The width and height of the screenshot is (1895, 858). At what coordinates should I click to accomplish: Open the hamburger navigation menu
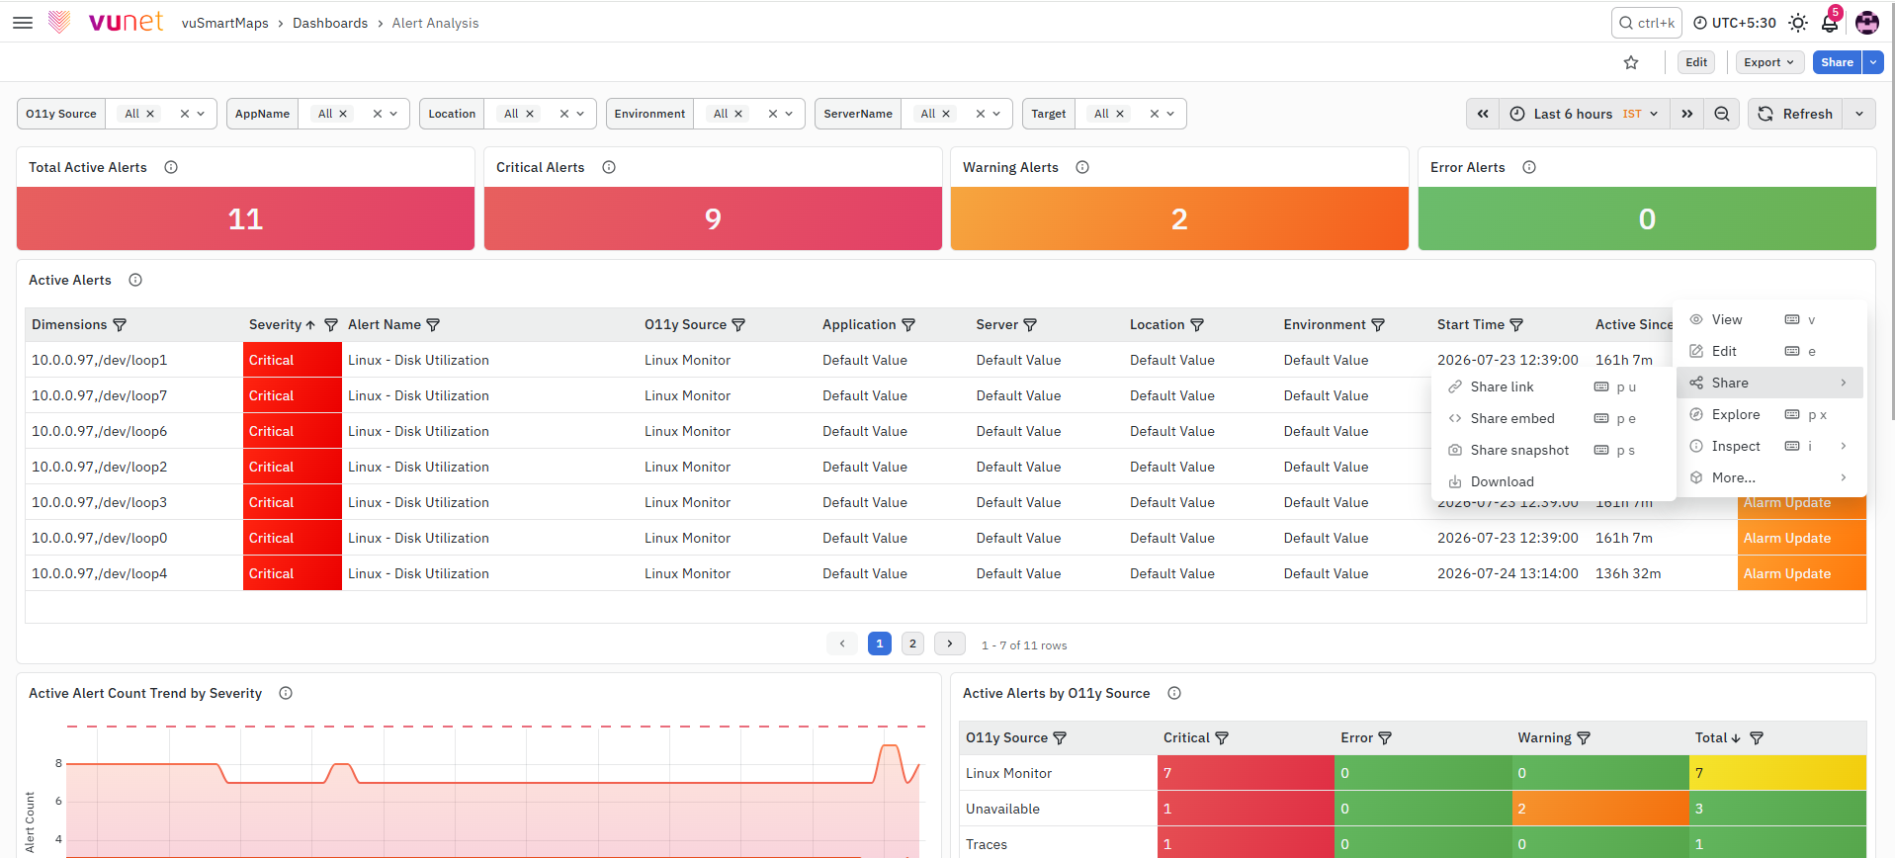point(23,23)
